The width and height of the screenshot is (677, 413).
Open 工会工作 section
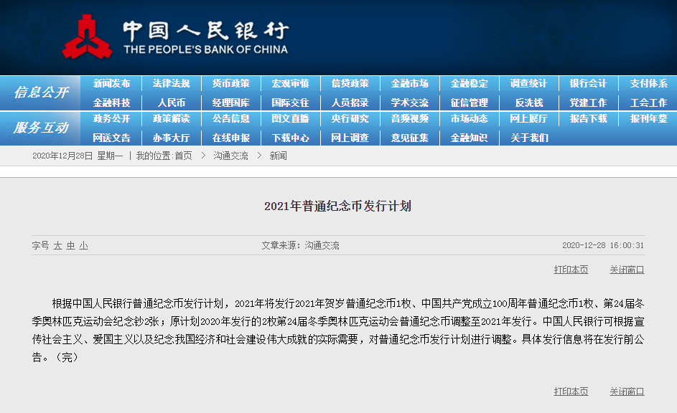[648, 103]
